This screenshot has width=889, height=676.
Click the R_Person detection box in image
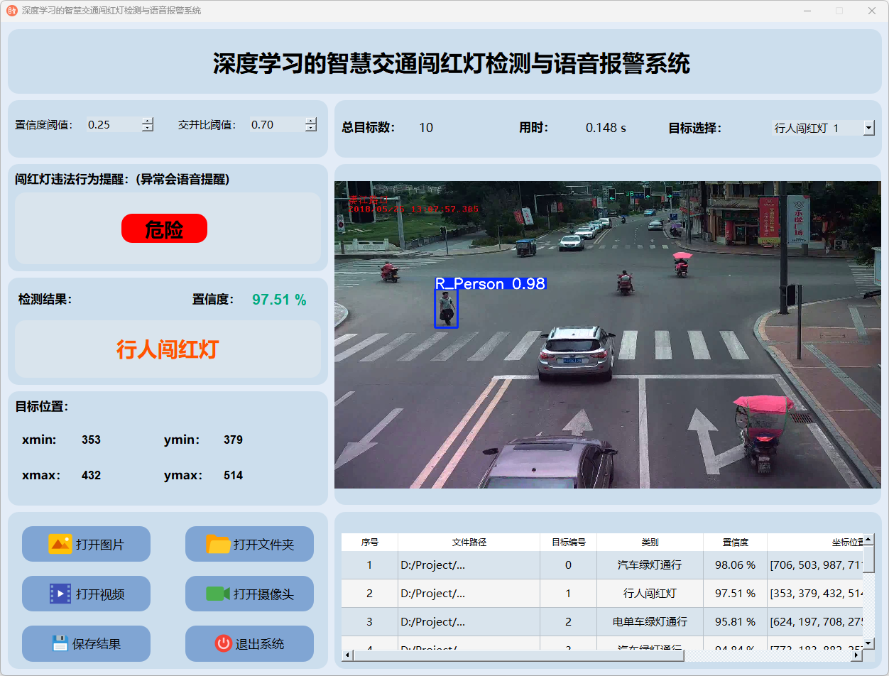(x=446, y=309)
